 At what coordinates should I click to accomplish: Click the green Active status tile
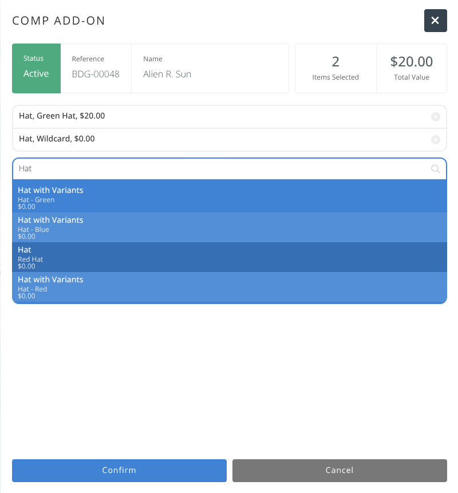[x=36, y=68]
